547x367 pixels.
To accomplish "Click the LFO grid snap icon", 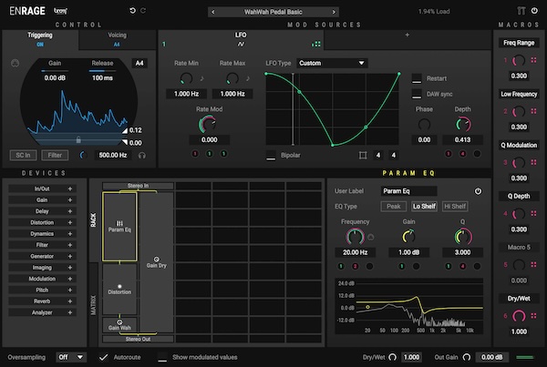I will click(x=363, y=155).
